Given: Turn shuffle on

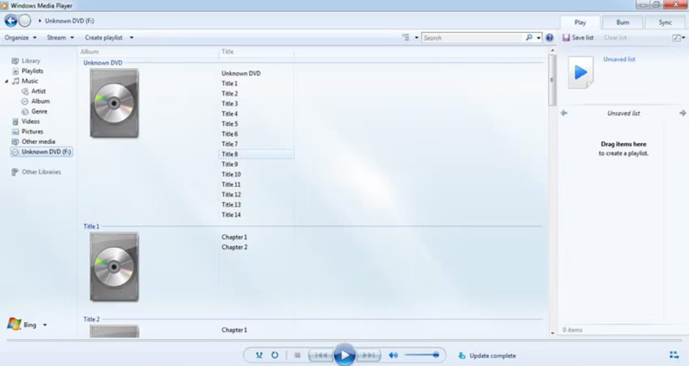Looking at the screenshot, I should click(259, 355).
